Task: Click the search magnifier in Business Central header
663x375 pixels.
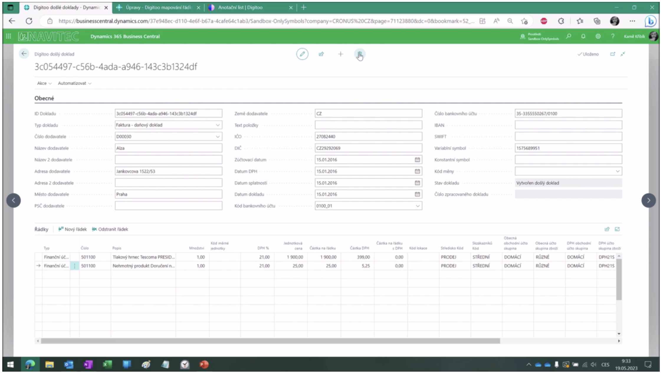Action: point(568,37)
